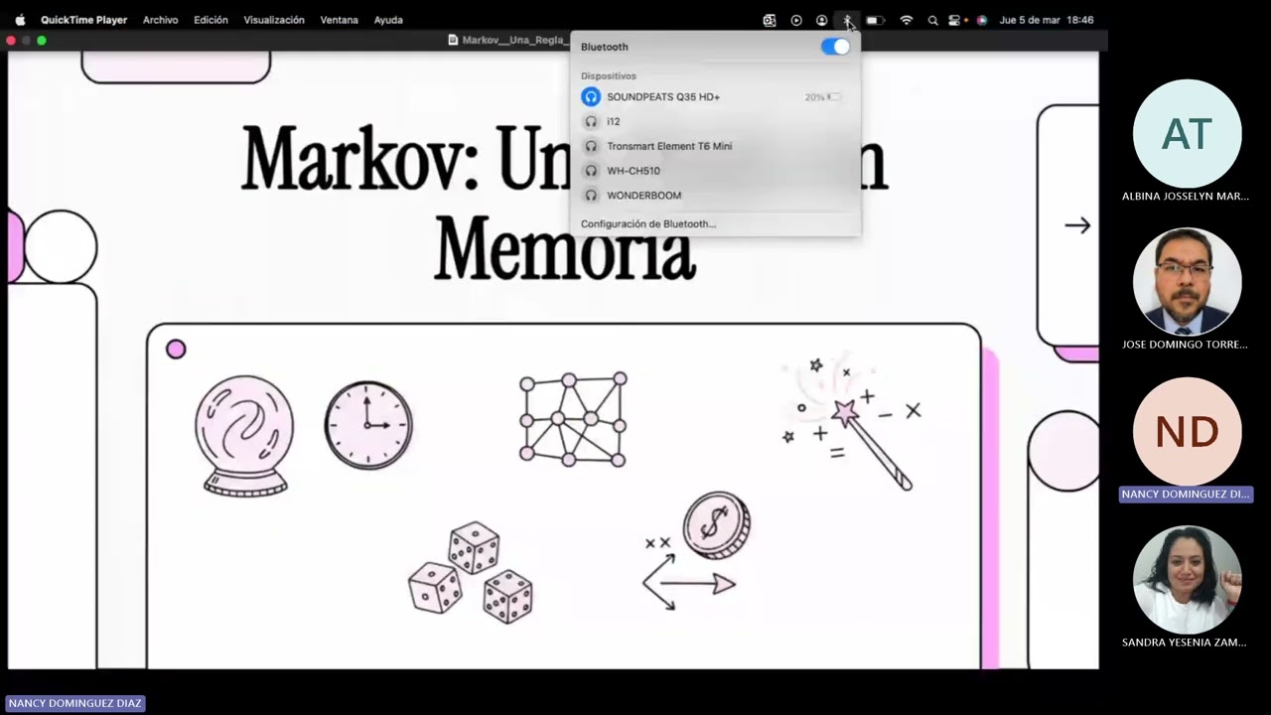
Task: Open the Ventana menu
Action: tap(339, 20)
